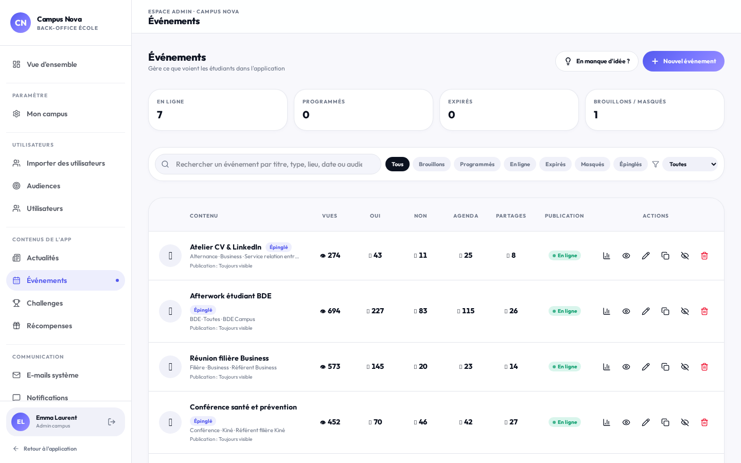Hide the Atelier CV & LinkedIn event
The width and height of the screenshot is (741, 463).
coord(685,256)
